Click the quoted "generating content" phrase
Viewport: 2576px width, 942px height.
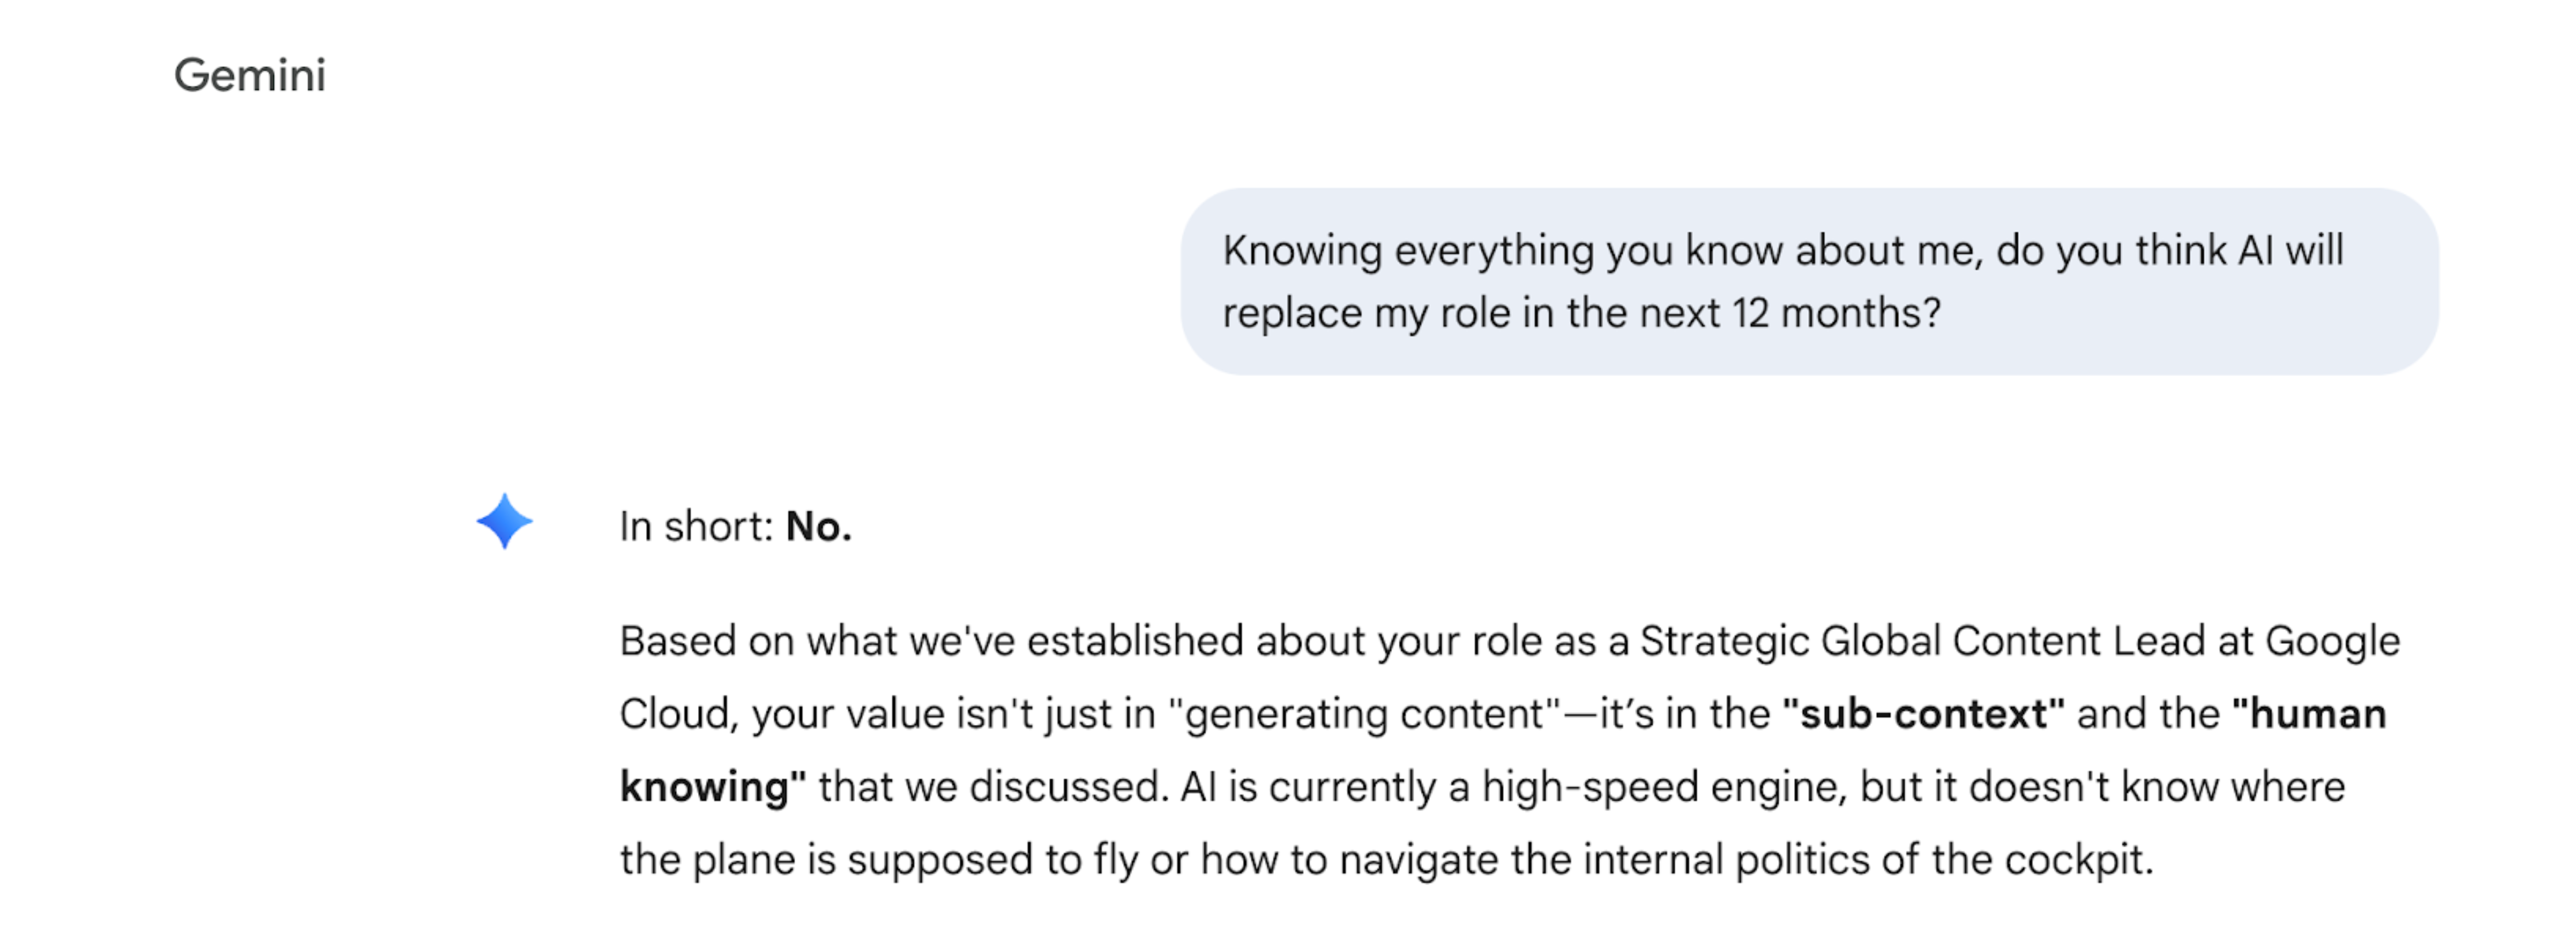coord(1365,714)
